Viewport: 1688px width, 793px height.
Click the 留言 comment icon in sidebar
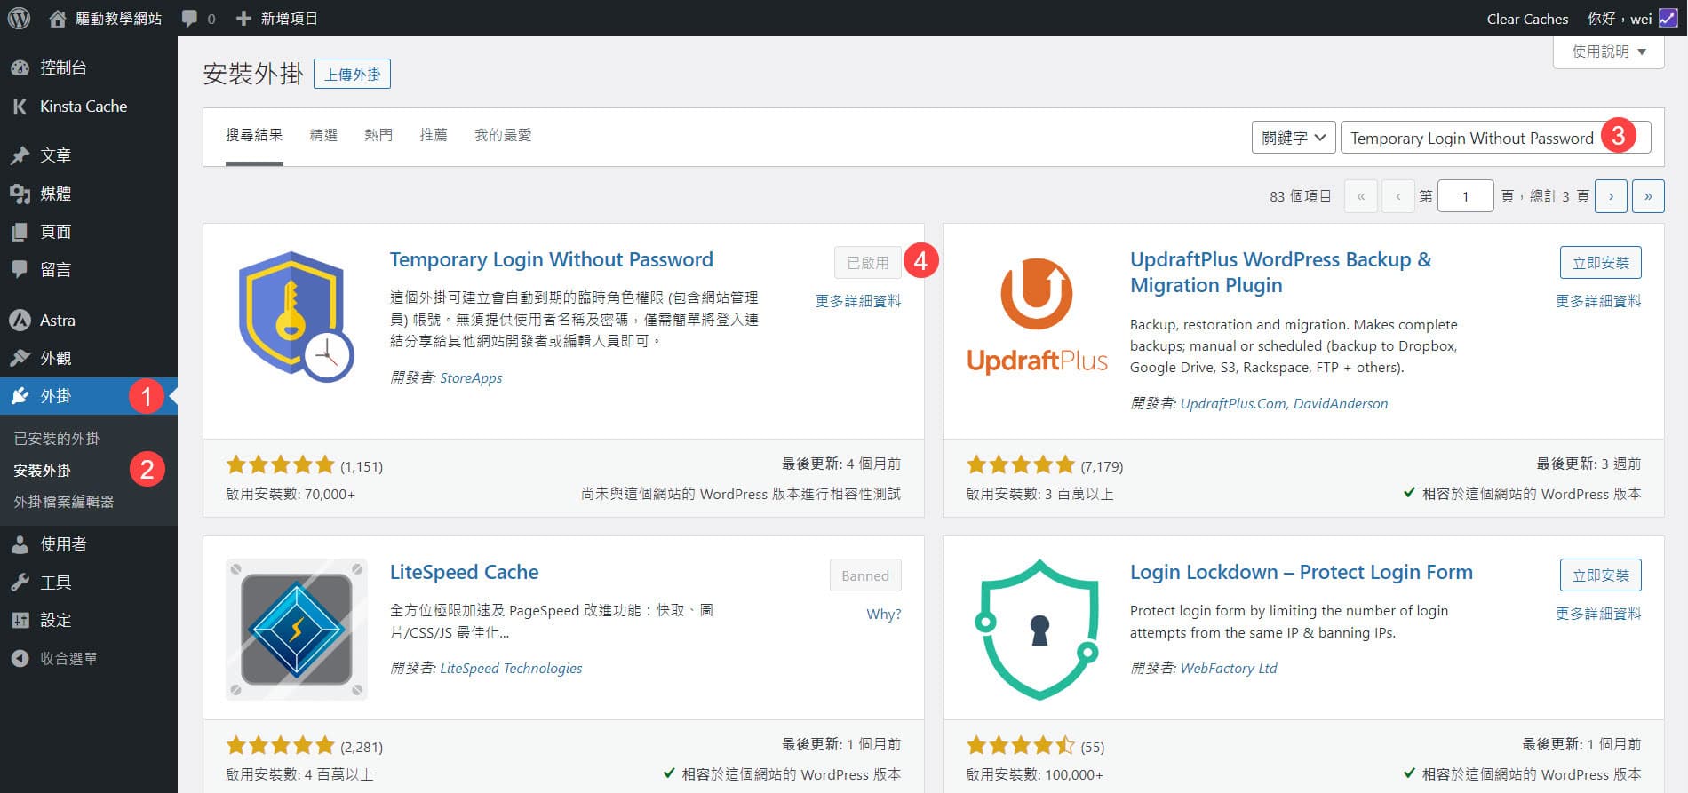pyautogui.click(x=20, y=269)
